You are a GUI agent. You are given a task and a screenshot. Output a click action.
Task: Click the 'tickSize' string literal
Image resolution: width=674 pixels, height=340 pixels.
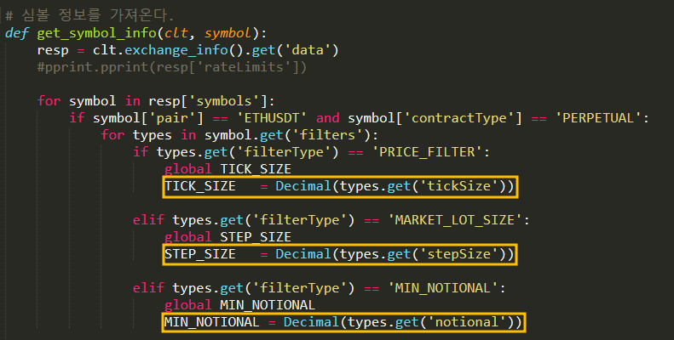click(x=458, y=186)
